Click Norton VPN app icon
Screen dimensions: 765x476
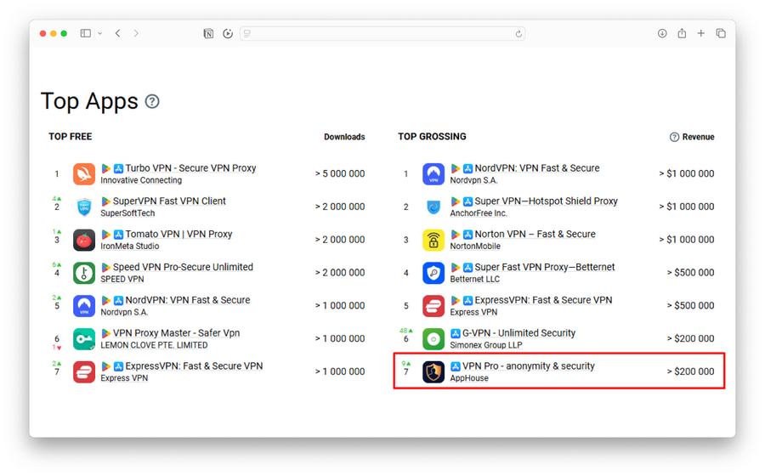tap(433, 240)
